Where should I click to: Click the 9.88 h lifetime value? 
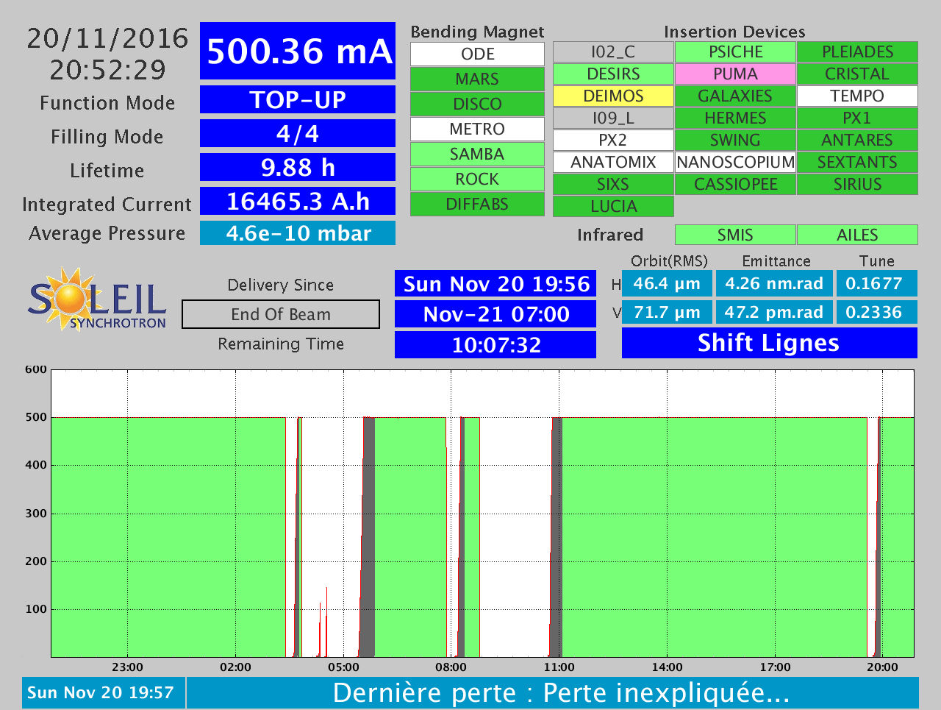pyautogui.click(x=298, y=167)
